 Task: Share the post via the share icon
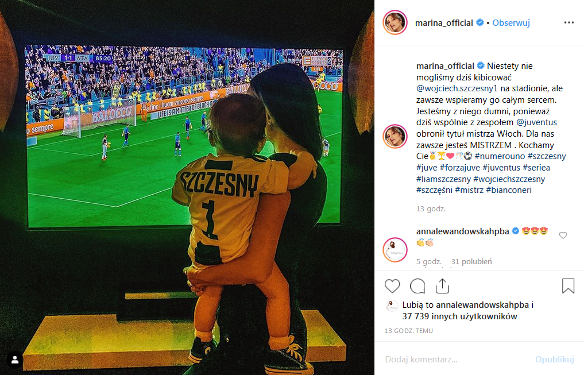(x=443, y=285)
